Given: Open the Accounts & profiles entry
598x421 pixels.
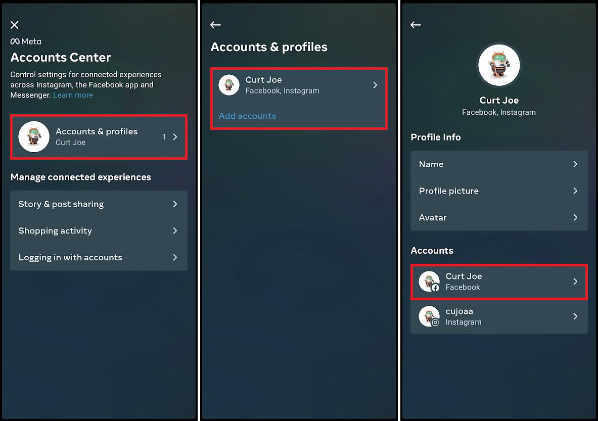Looking at the screenshot, I should coord(99,136).
